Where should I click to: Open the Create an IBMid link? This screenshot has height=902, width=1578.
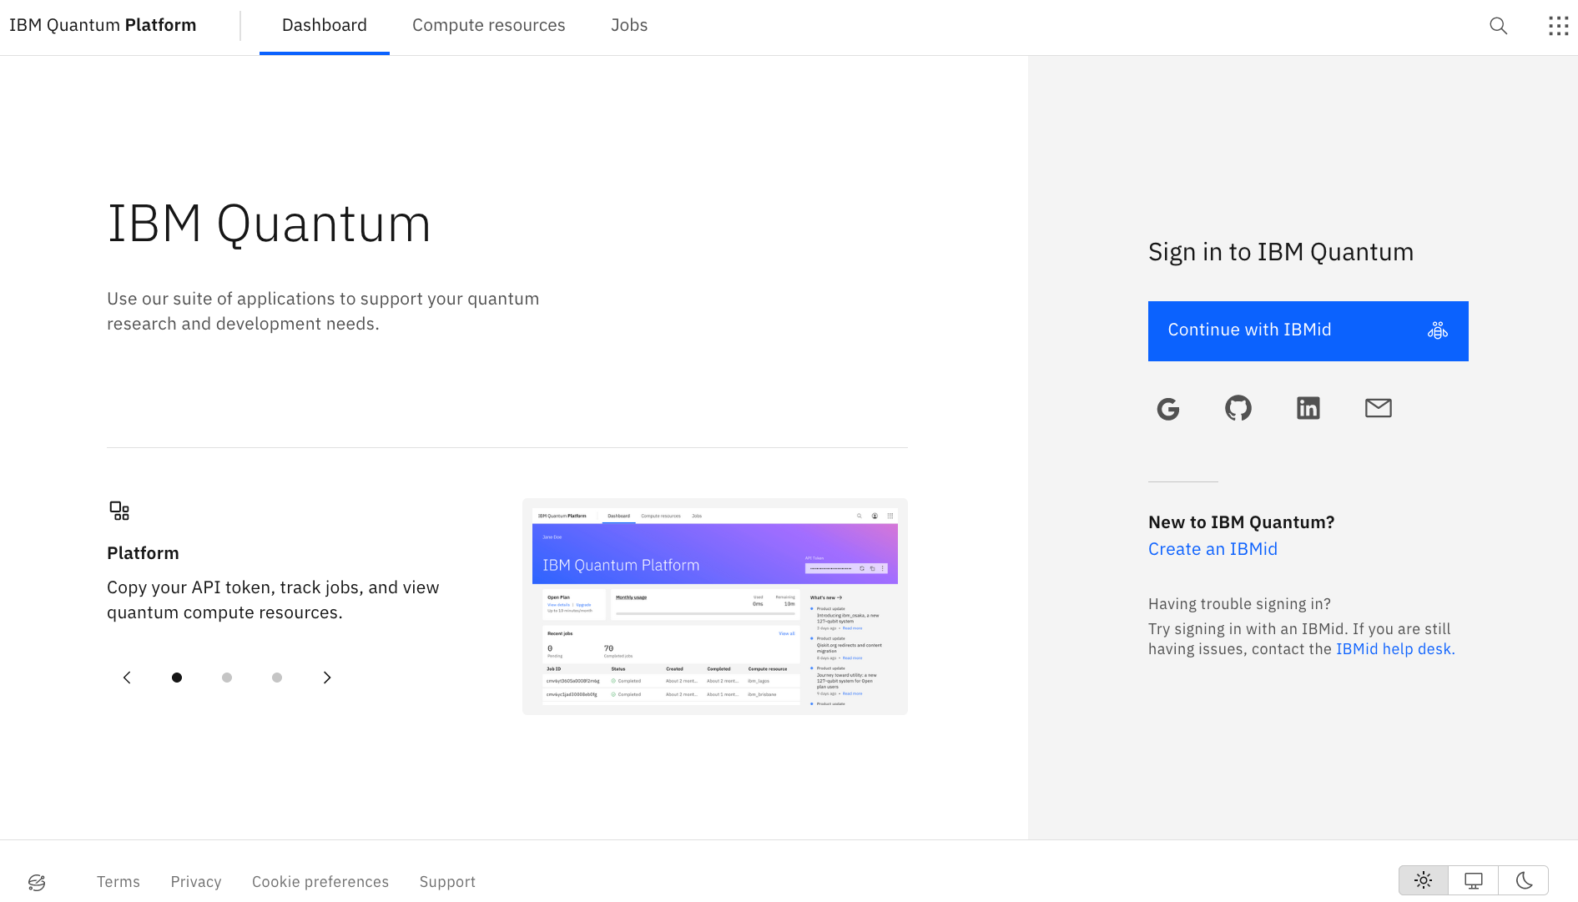click(x=1212, y=549)
